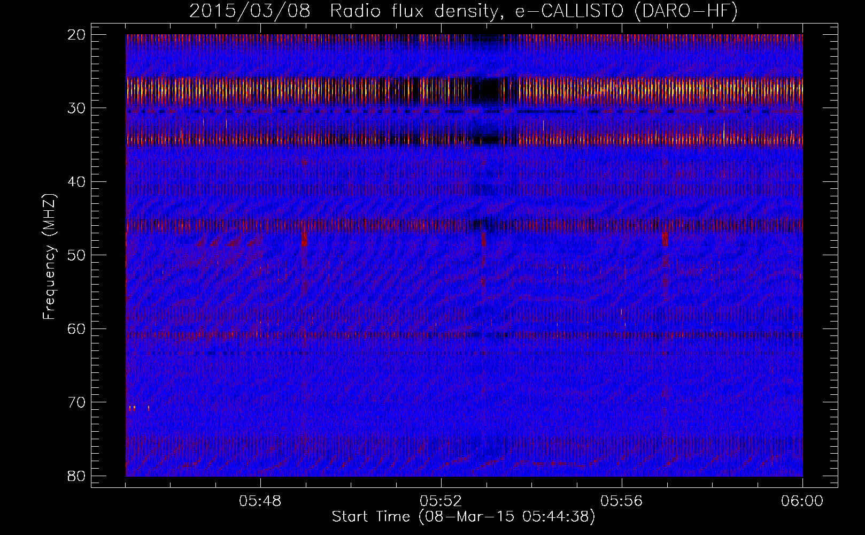
Task: Click the 60 MHz frequency tick label
Action: point(76,329)
